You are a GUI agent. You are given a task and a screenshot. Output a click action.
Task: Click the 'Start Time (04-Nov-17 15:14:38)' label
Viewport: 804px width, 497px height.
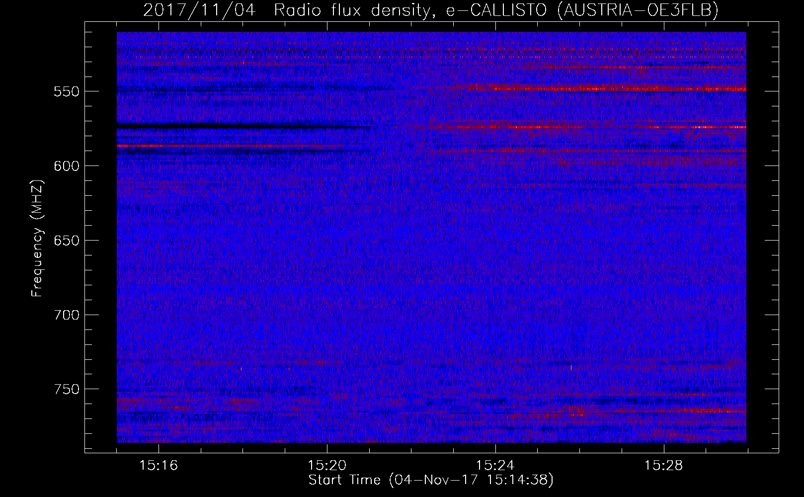431,480
